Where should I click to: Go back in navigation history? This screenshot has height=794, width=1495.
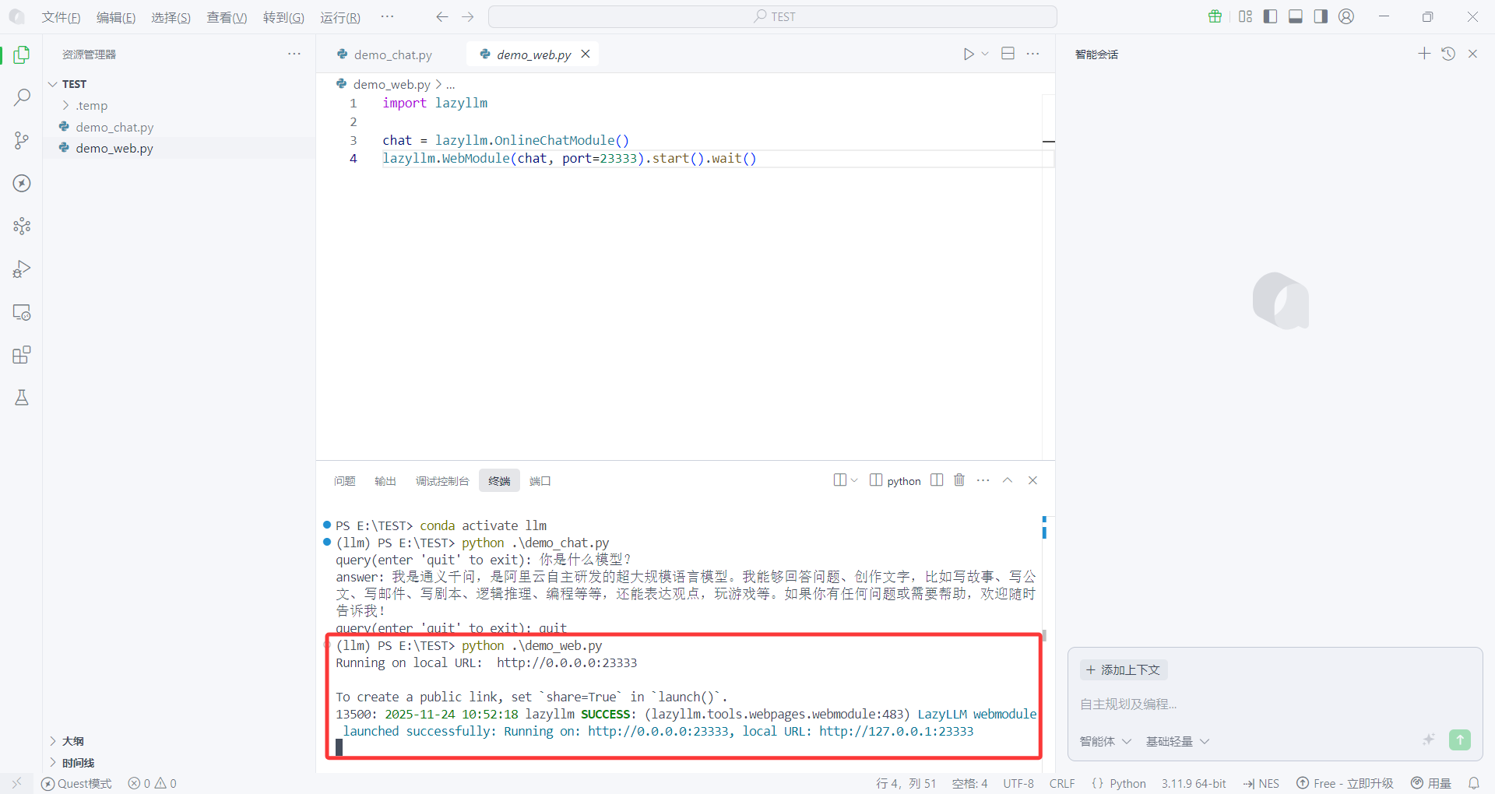pos(442,17)
